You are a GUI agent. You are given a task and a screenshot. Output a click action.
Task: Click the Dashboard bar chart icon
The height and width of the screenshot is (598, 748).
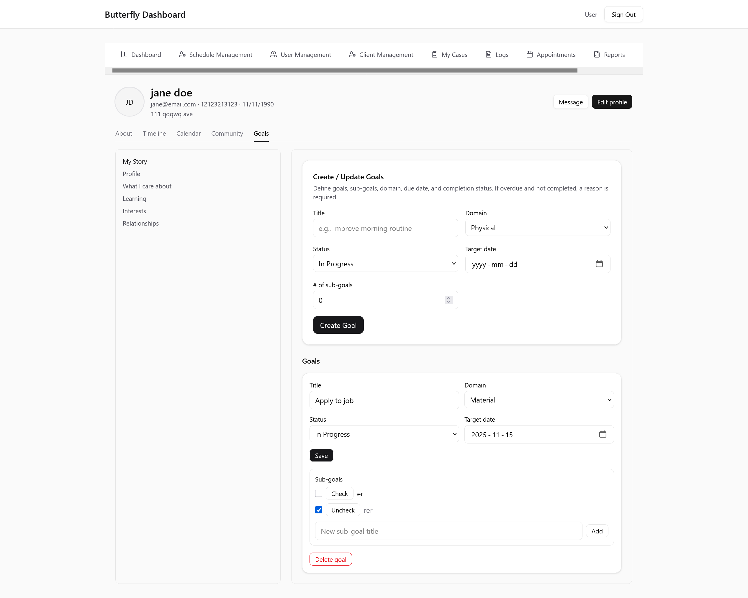[x=124, y=55]
